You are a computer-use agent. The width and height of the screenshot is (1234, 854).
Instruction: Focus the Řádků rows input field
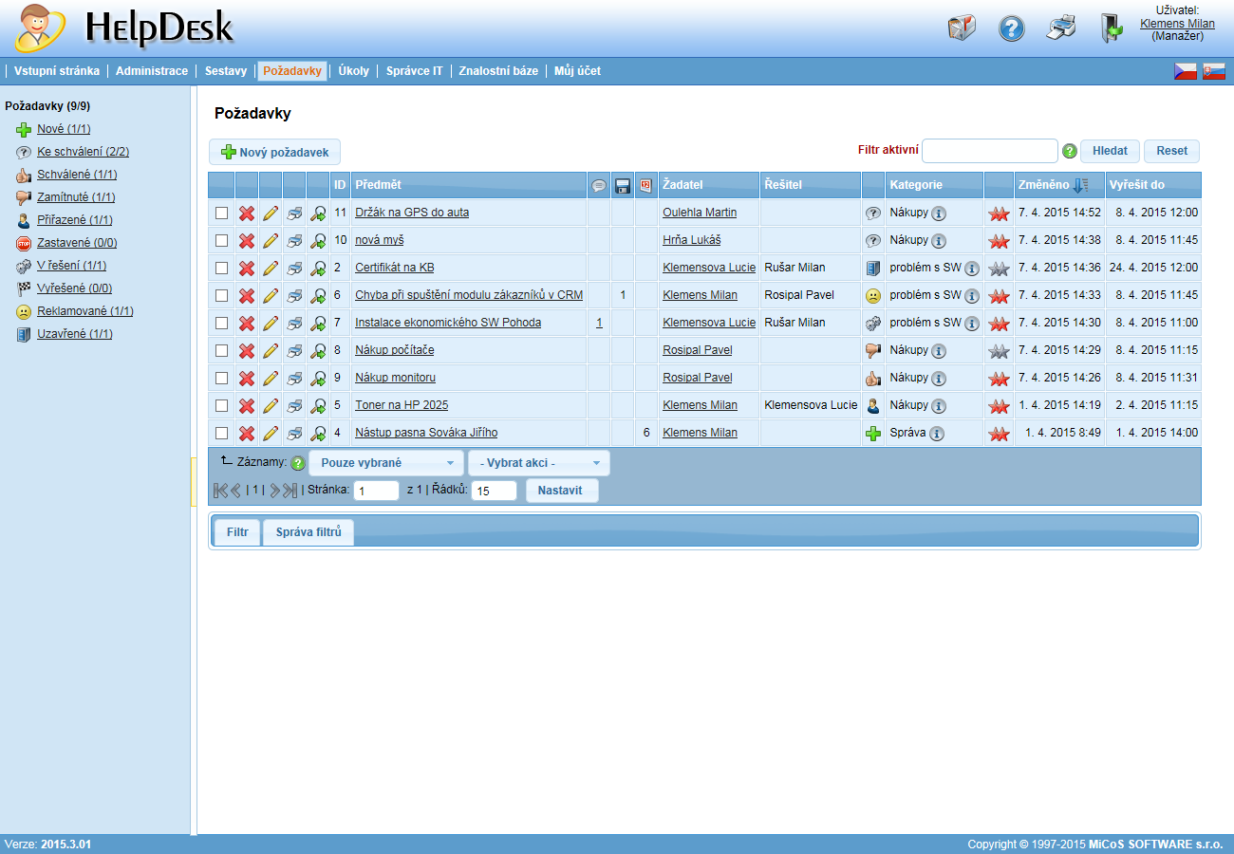[x=494, y=492]
